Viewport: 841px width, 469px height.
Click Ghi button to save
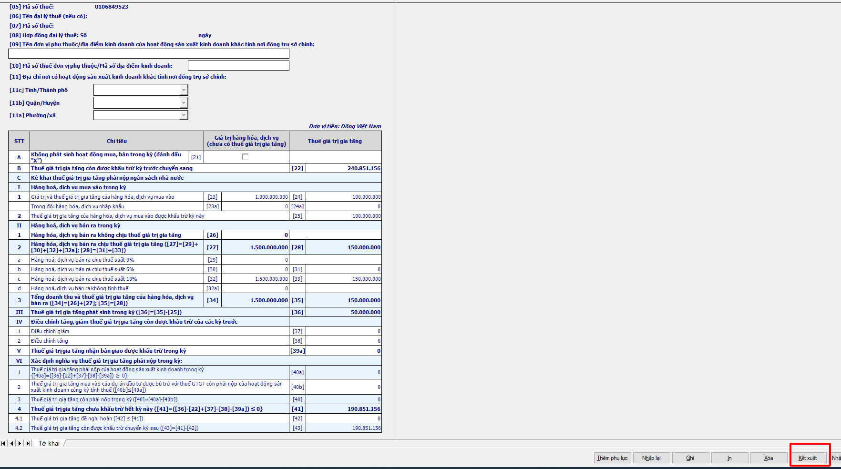pos(691,458)
